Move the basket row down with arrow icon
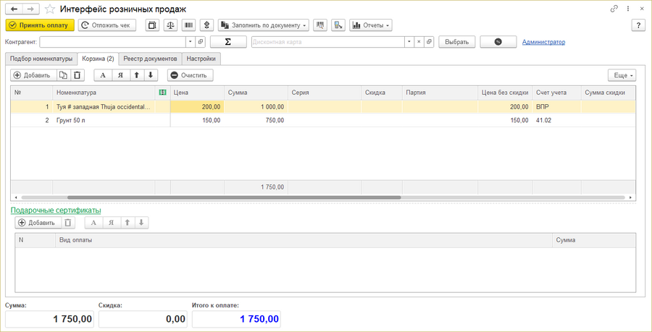 pyautogui.click(x=150, y=75)
